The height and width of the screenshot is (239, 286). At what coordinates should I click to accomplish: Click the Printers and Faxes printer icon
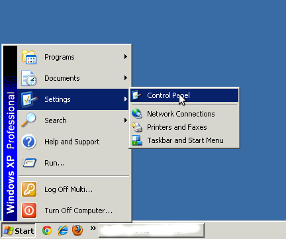[137, 127]
